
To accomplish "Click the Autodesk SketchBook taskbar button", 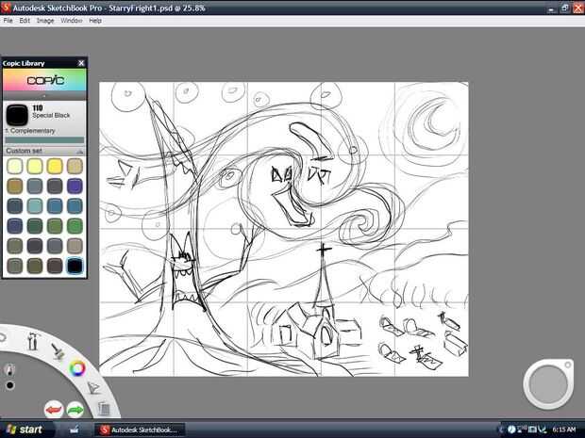I will coord(139,430).
